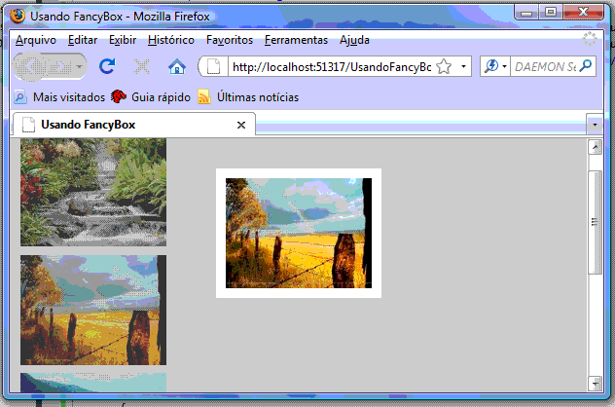This screenshot has height=407, width=615.
Task: Minimize the Firefox window
Action: (x=526, y=14)
